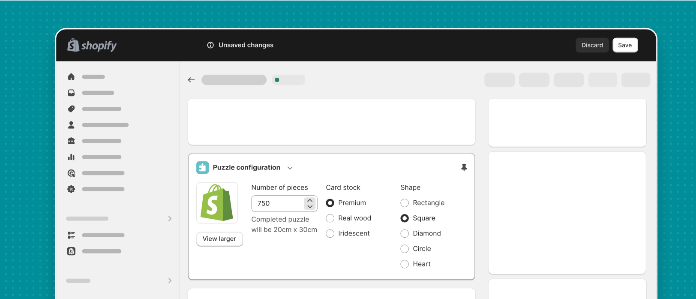The width and height of the screenshot is (696, 299).
Task: Open Products via tag sidebar icon
Action: pyautogui.click(x=71, y=109)
